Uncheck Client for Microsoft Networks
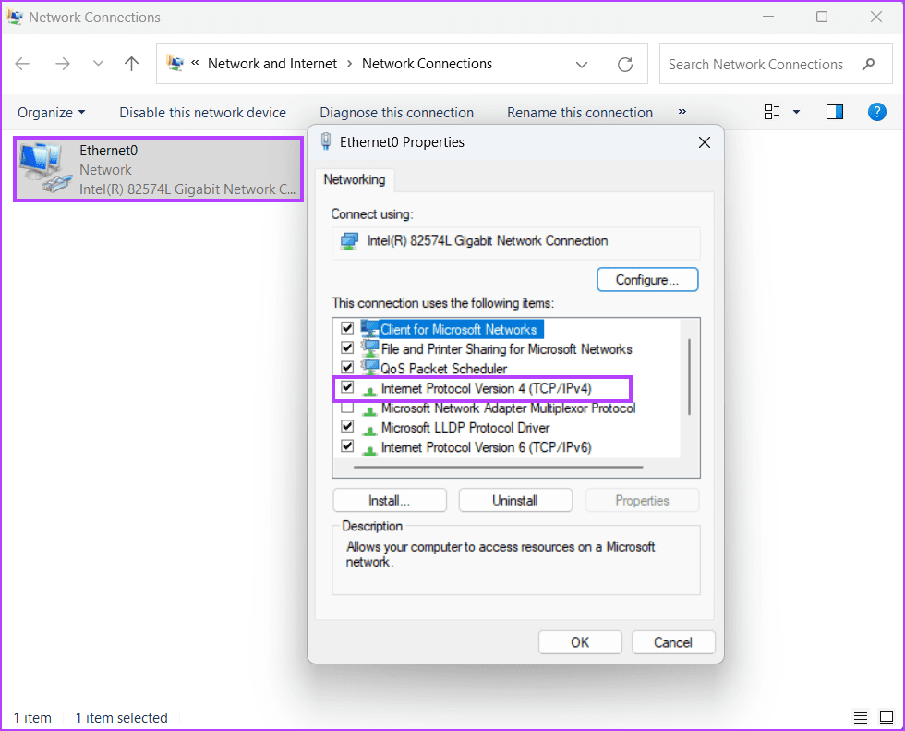This screenshot has height=731, width=905. (347, 328)
